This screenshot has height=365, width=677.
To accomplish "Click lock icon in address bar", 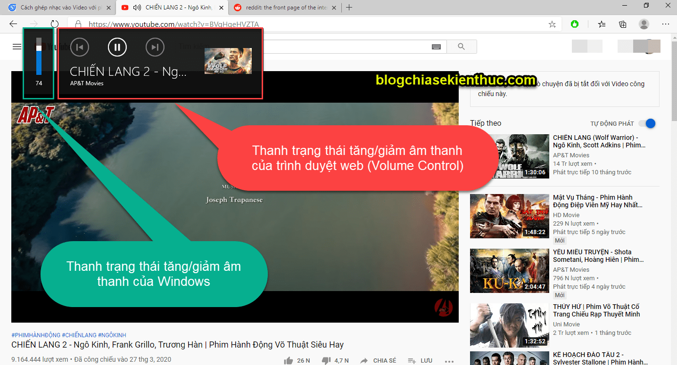I will tap(78, 24).
